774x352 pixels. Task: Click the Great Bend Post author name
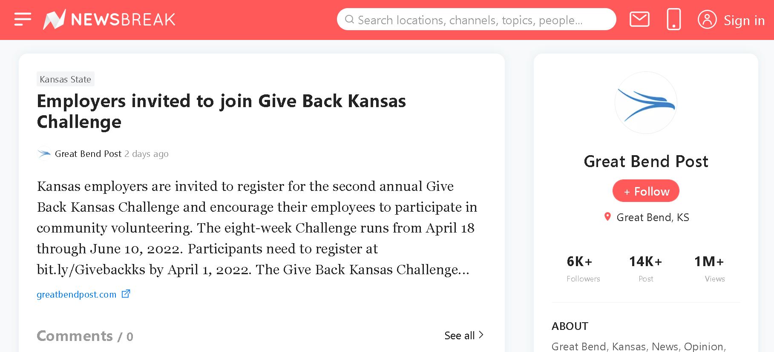click(88, 154)
